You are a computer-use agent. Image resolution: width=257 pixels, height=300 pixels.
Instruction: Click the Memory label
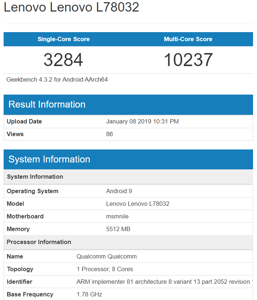[x=18, y=229]
